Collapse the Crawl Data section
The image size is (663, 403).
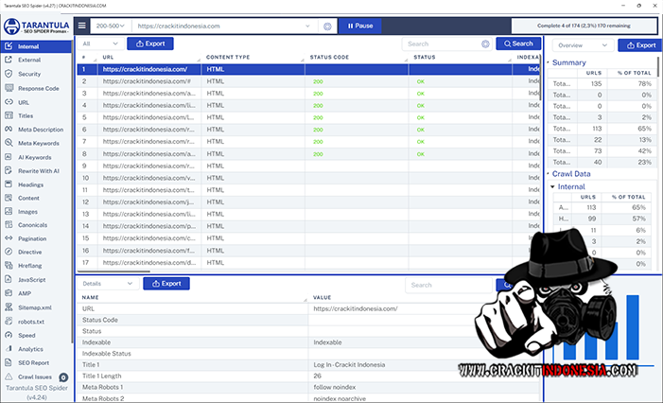point(550,174)
